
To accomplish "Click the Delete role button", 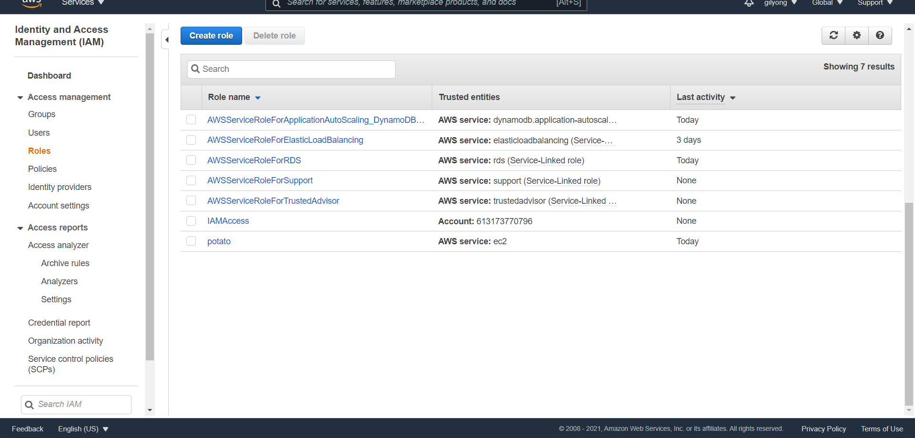I will tap(274, 36).
